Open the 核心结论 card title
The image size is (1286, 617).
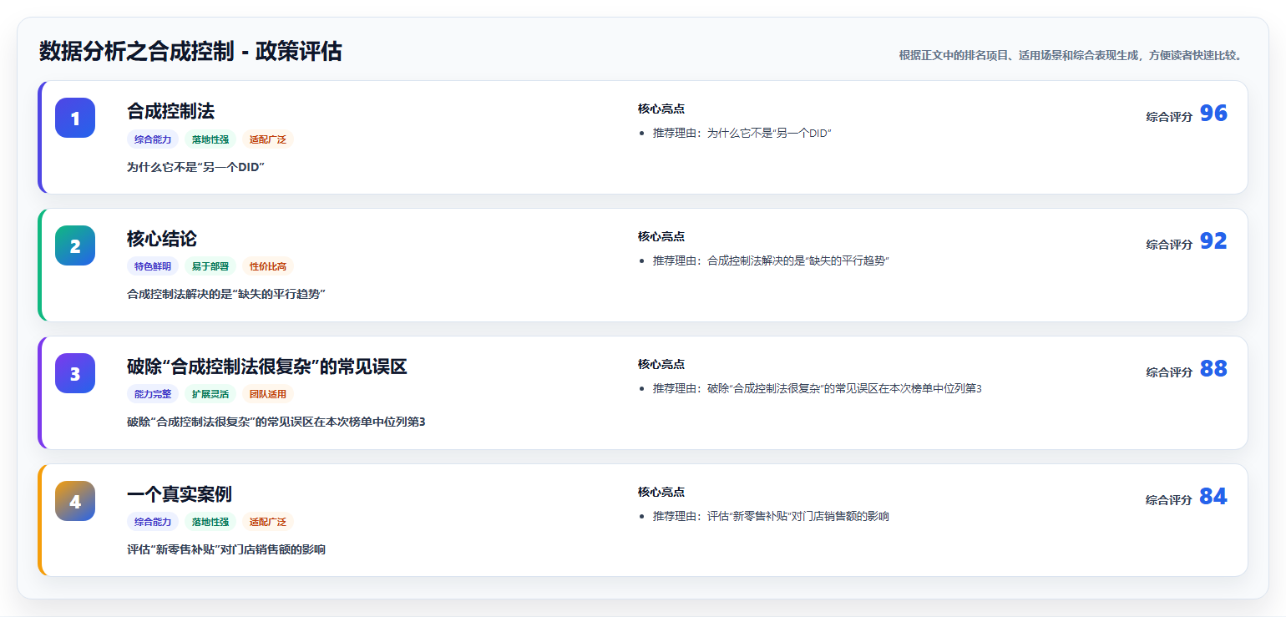tap(162, 239)
